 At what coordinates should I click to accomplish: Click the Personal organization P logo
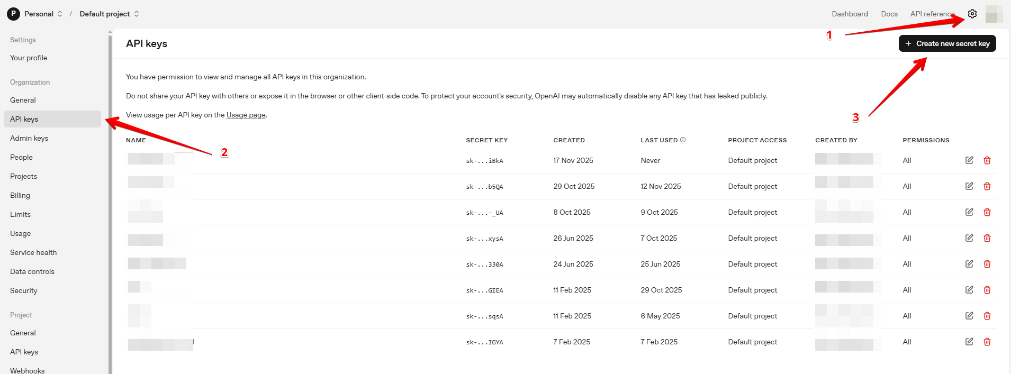(x=13, y=14)
